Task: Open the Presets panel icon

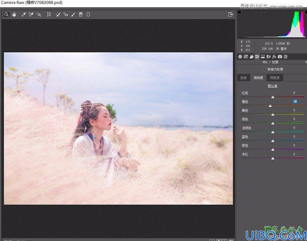Action: coord(286,57)
